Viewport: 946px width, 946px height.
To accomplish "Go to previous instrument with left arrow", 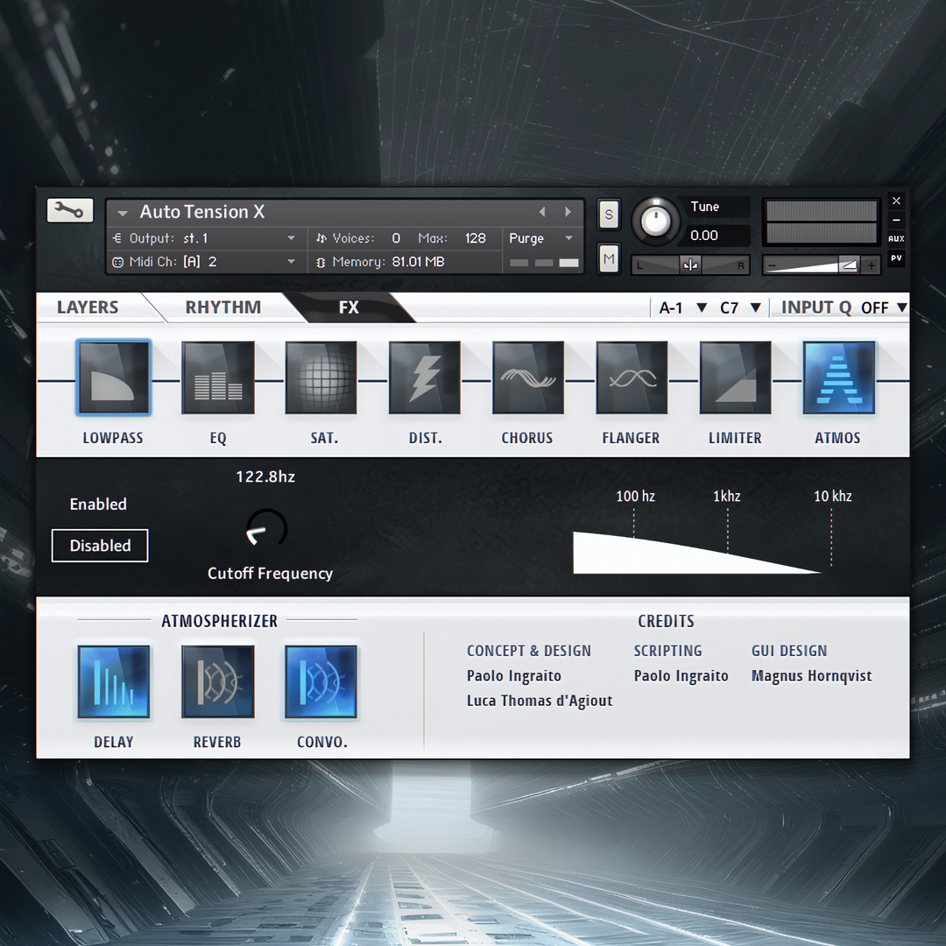I will pyautogui.click(x=542, y=212).
